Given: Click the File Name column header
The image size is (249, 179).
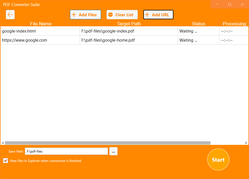Looking at the screenshot, I should coord(41,24).
